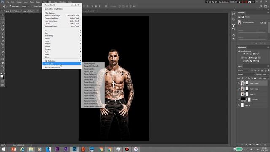Click the create new layer icon

pyautogui.click(x=261, y=144)
